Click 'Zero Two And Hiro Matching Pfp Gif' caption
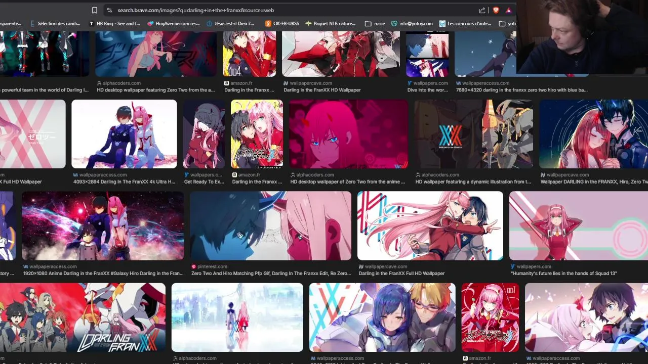Image resolution: width=648 pixels, height=364 pixels. coord(271,273)
